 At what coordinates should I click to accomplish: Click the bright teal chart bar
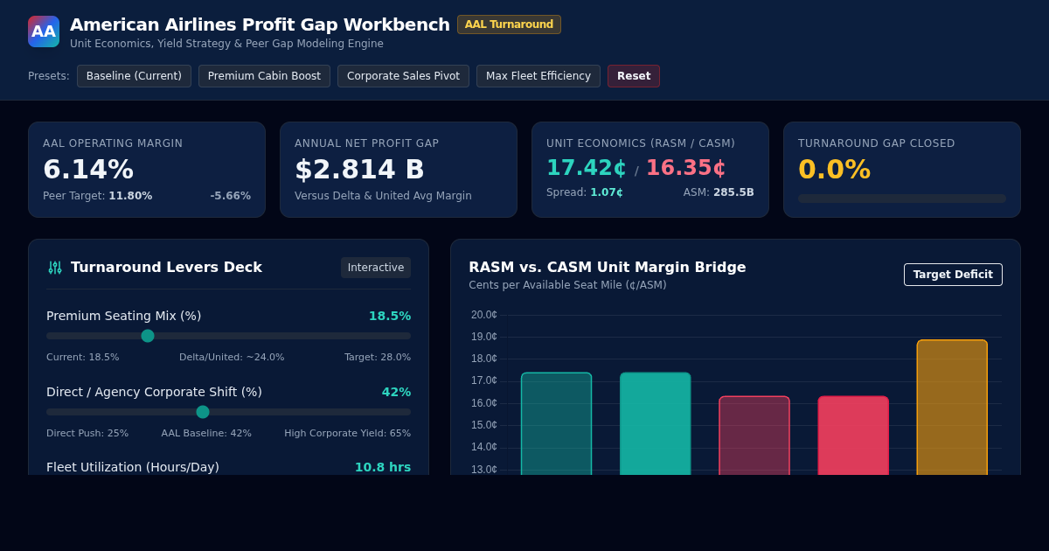[656, 424]
